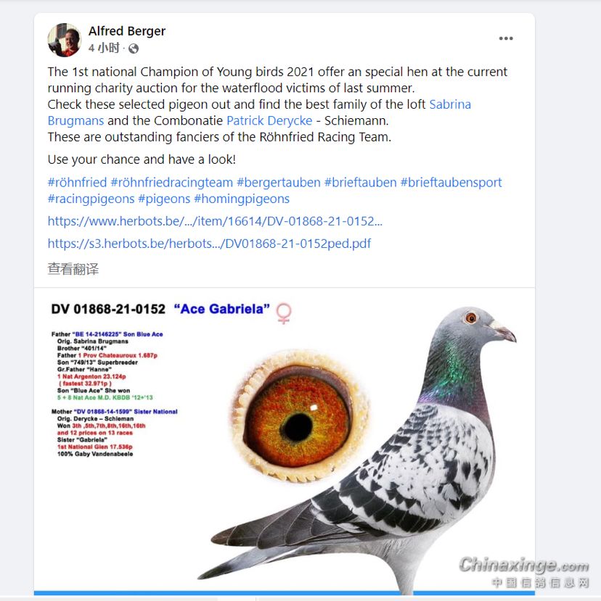Open the Ace Gabriela pigeon photo
This screenshot has height=601, width=601.
[285, 441]
